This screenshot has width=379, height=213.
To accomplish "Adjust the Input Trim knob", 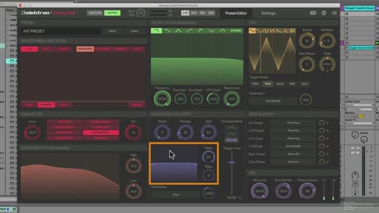I will (x=140, y=13).
